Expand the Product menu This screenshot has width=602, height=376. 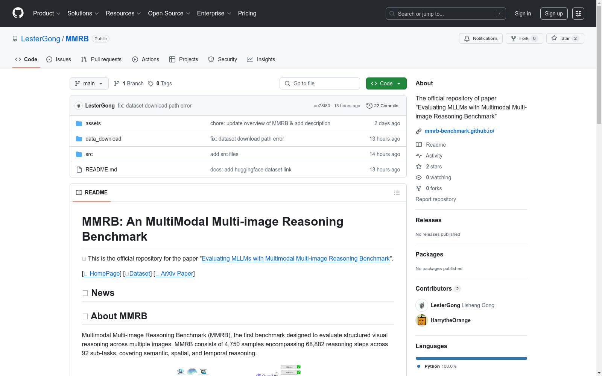47,14
